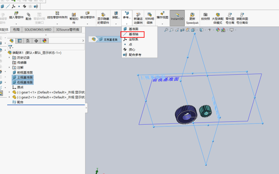
Task: Click the FeatureManager filter funnel icon
Action: [10, 47]
